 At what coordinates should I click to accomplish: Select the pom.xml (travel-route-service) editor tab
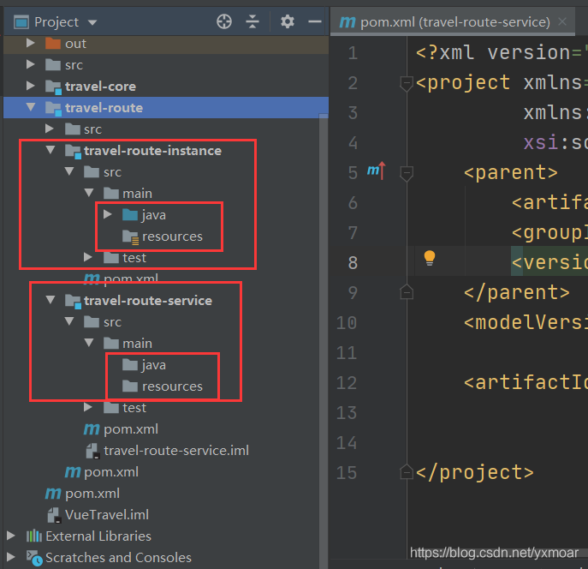click(x=452, y=22)
